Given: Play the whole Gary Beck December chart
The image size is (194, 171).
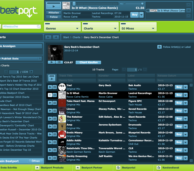Looking at the screenshot, I should pyautogui.click(x=51, y=62).
